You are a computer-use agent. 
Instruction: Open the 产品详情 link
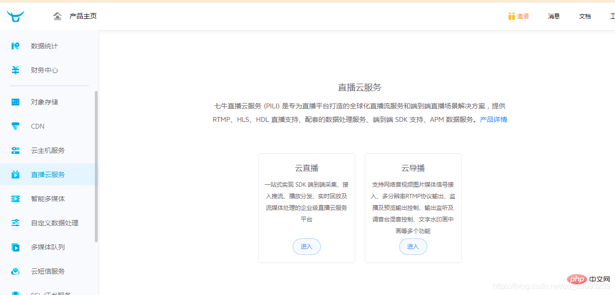(493, 119)
